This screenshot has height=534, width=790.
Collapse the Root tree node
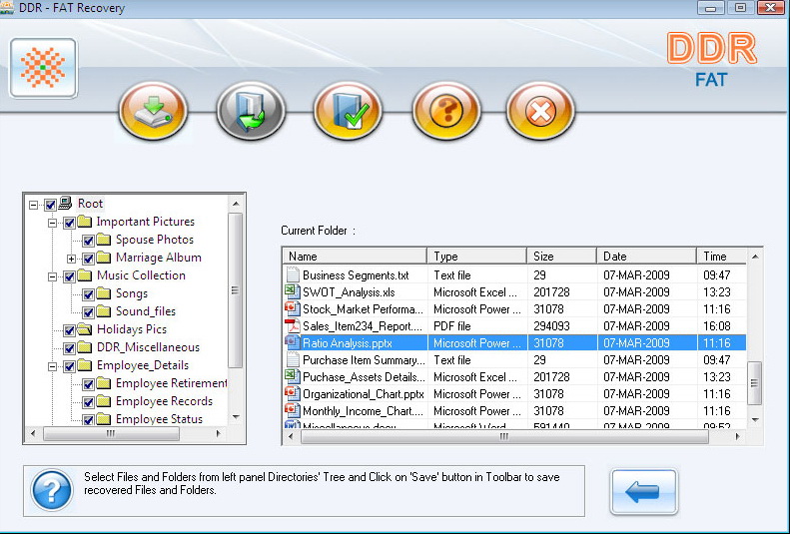[x=34, y=205]
